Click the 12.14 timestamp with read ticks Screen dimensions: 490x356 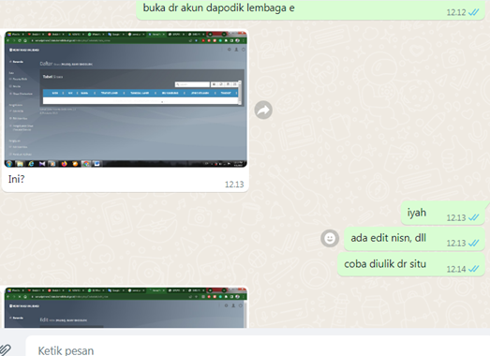[x=463, y=269]
